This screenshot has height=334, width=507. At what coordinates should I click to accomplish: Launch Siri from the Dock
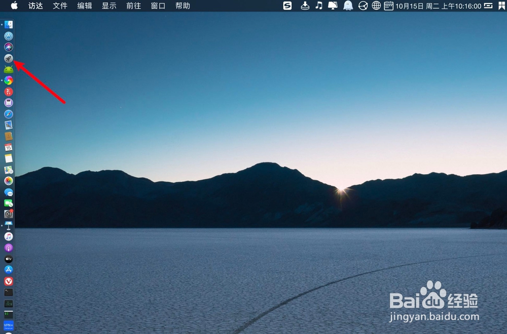coord(9,47)
